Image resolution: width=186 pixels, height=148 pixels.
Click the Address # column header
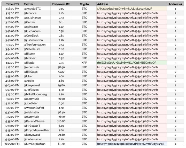click(x=175, y=4)
